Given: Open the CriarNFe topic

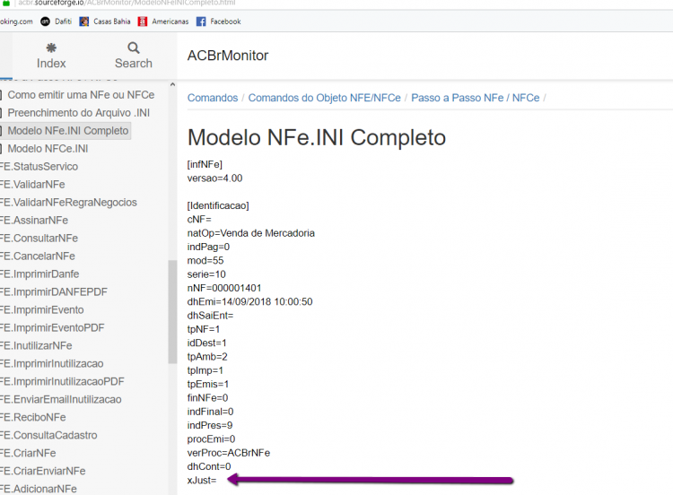Looking at the screenshot, I should pos(28,454).
